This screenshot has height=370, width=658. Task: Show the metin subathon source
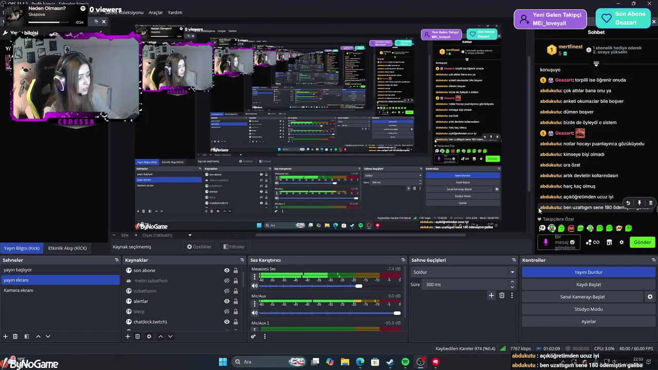tap(227, 281)
